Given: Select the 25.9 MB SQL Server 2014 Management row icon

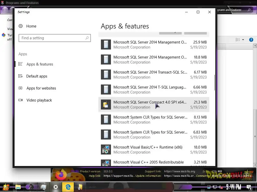Looking at the screenshot, I should (106, 44).
